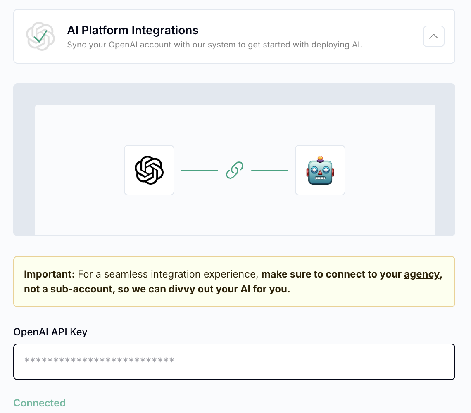
Task: Collapse the AI Platform Integrations section
Action: tap(433, 36)
